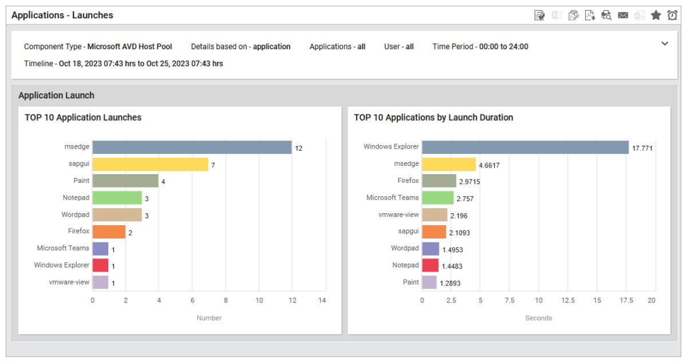Viewport: 687px width, 363px height.
Task: Click the 4.6617 value label
Action: [489, 166]
